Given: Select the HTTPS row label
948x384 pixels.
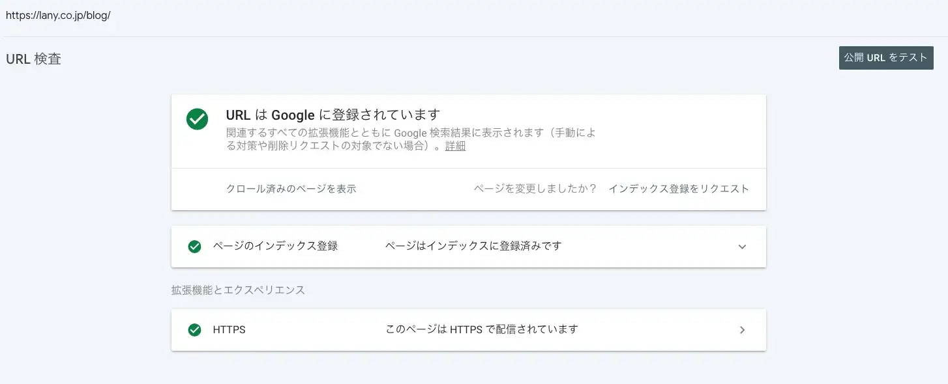Looking at the screenshot, I should 229,329.
